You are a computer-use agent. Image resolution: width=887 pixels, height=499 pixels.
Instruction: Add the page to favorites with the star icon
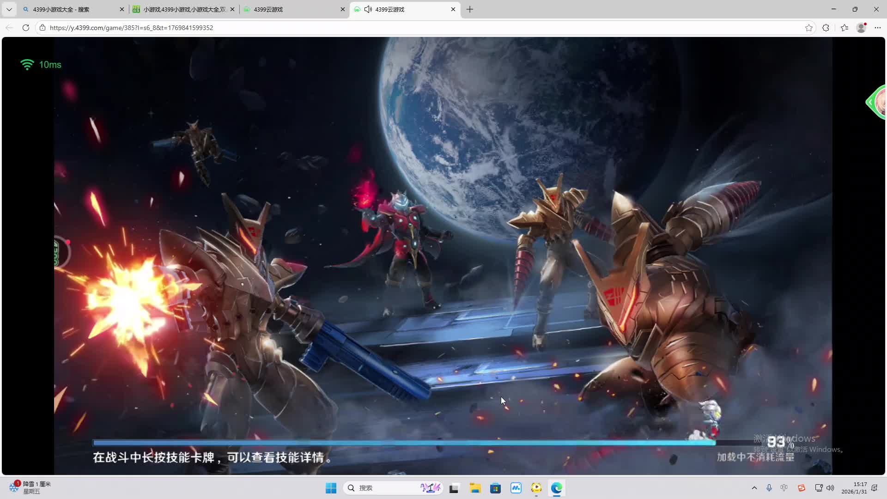[x=808, y=28]
